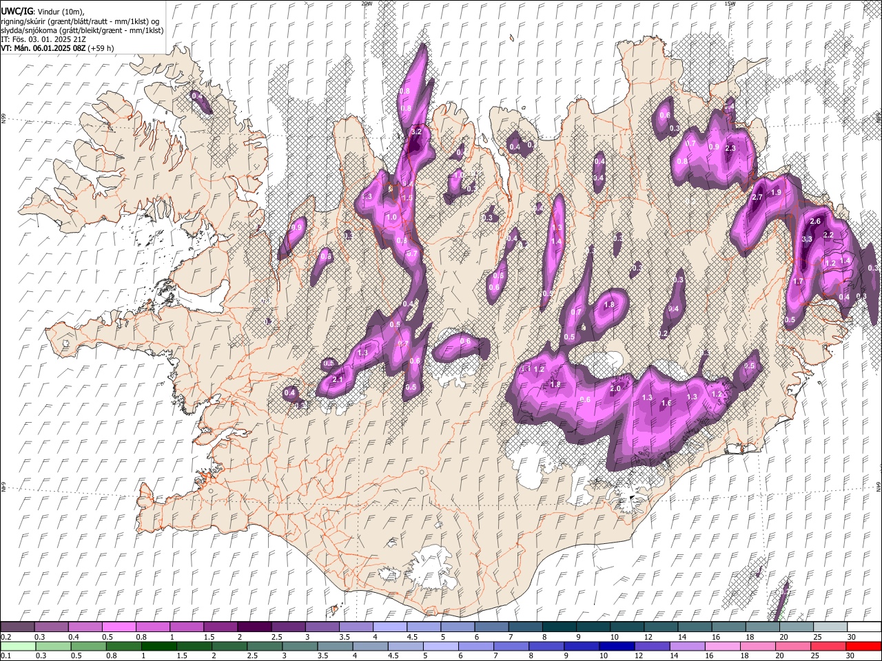Select the 2.3 value in the northeast

point(731,148)
